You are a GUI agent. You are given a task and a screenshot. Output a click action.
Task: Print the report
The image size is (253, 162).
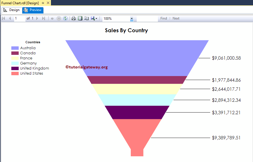(x=74, y=19)
